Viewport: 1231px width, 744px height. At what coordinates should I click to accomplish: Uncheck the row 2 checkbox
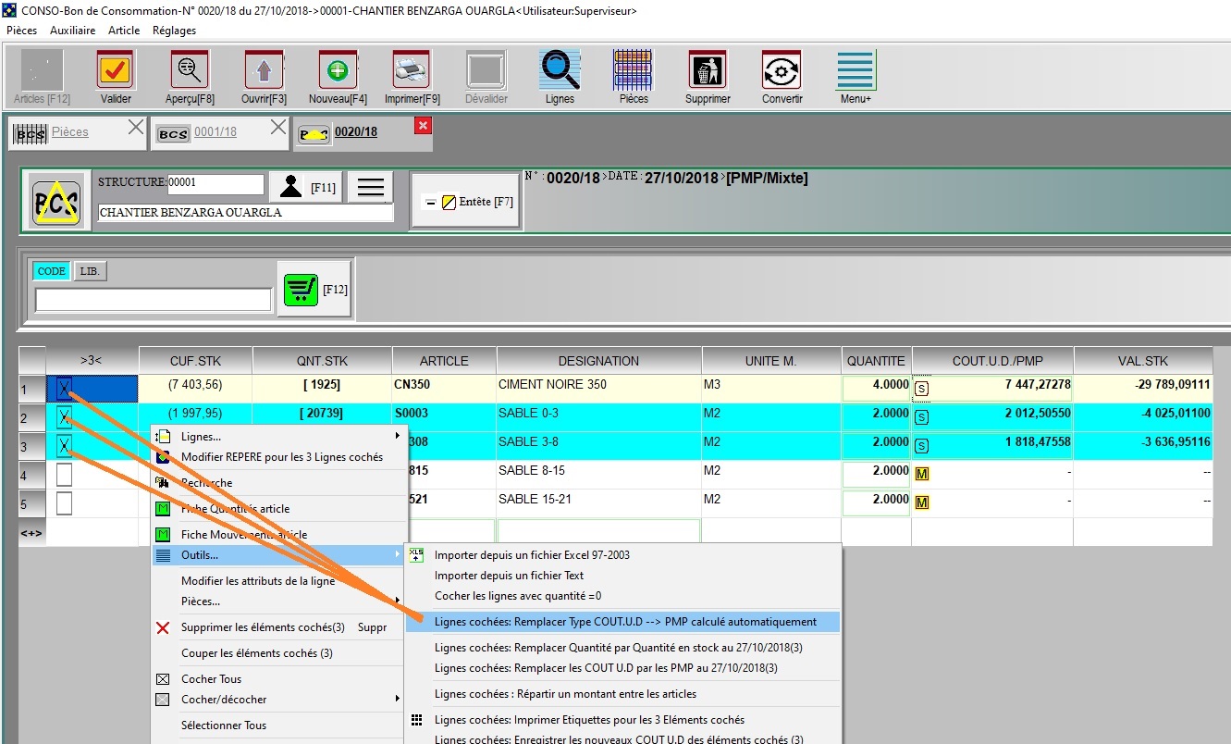click(x=64, y=417)
